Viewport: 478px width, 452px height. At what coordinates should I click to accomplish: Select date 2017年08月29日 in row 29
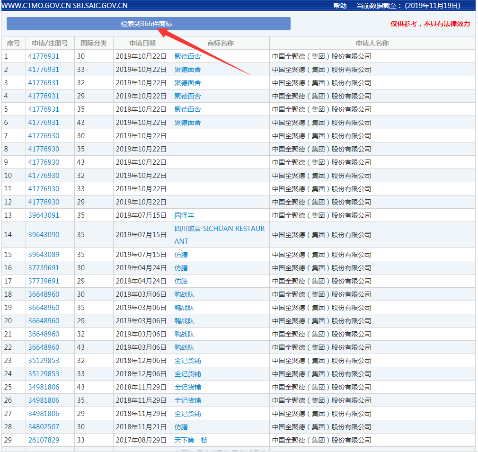pyautogui.click(x=141, y=441)
